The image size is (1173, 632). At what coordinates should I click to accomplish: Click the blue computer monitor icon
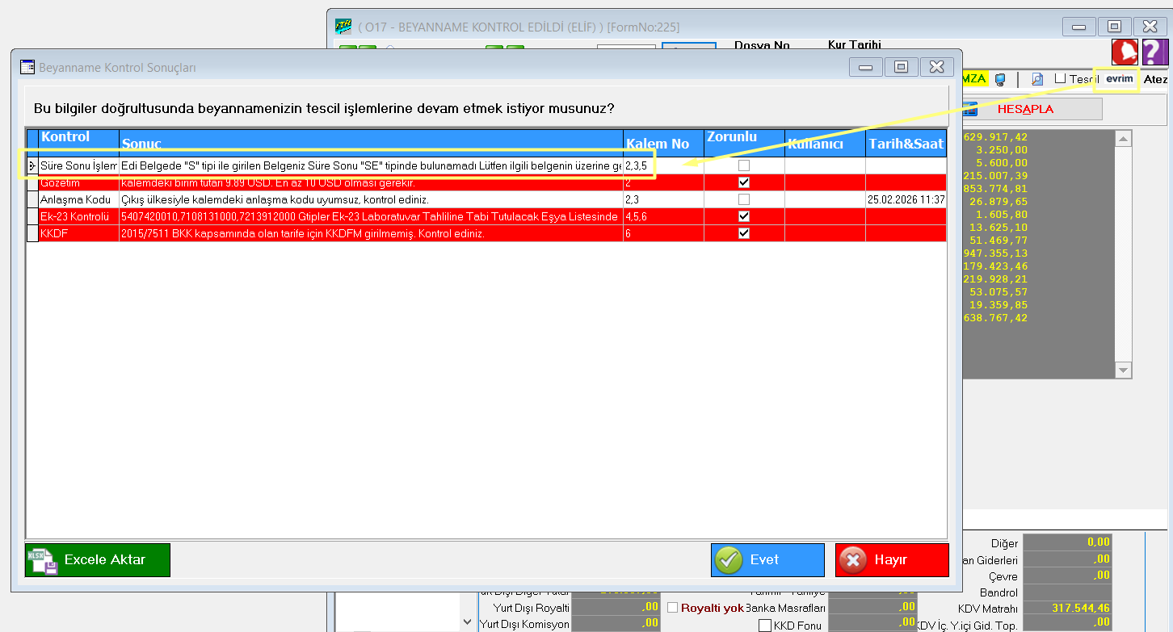pyautogui.click(x=1000, y=79)
